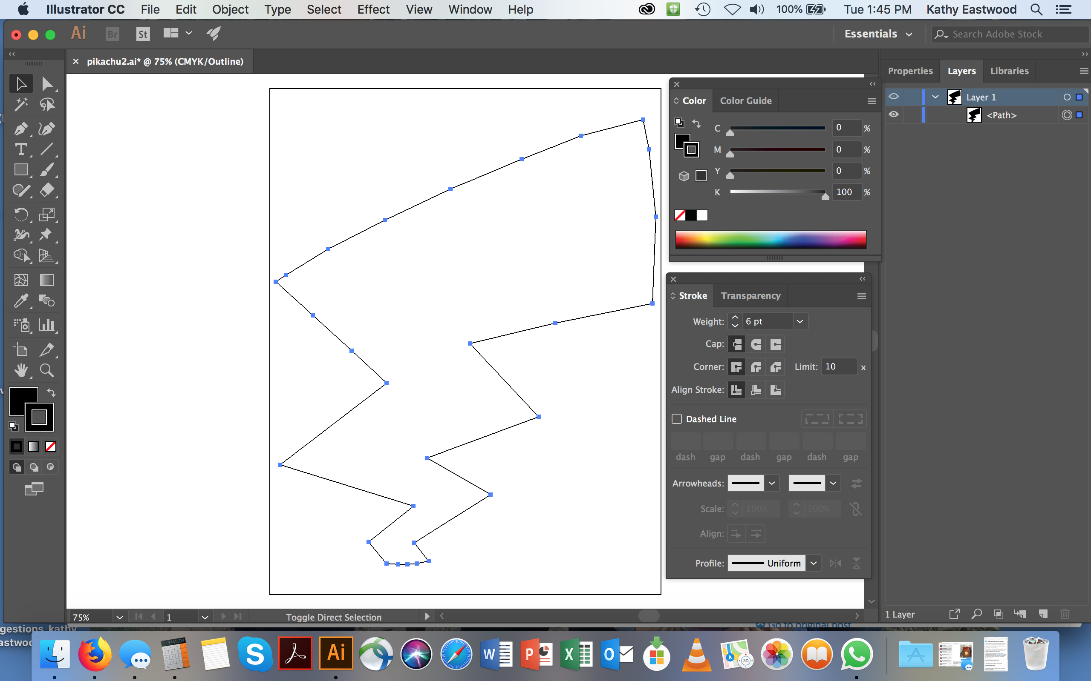Open Adobe Stock via St icon
The image size is (1091, 681).
click(143, 34)
